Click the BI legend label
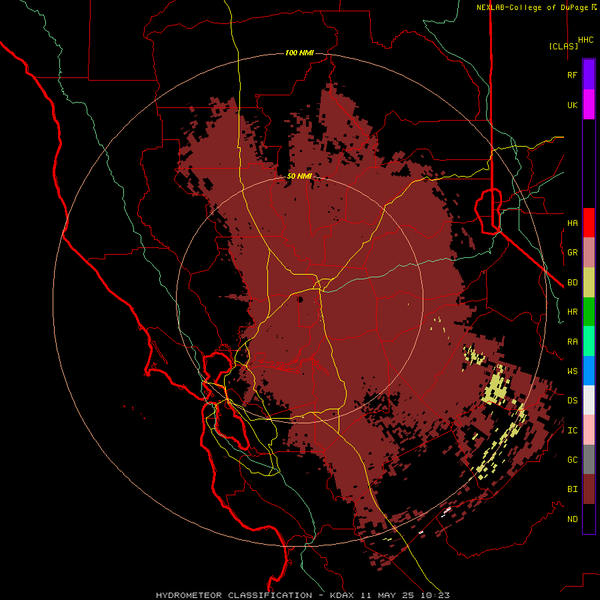Screen dimensions: 600x600 click(573, 489)
